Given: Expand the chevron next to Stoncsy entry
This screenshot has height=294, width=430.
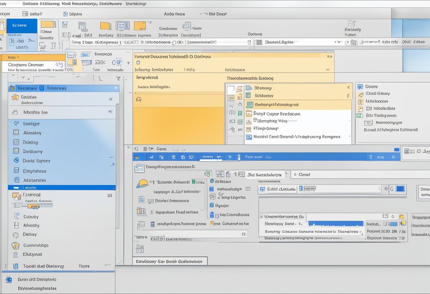Looking at the screenshot, I should point(348,87).
